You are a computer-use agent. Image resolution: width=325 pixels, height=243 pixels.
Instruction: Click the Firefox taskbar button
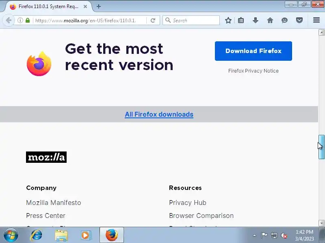[112, 235]
